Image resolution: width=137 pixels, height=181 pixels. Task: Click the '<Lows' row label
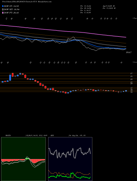click(135, 62)
